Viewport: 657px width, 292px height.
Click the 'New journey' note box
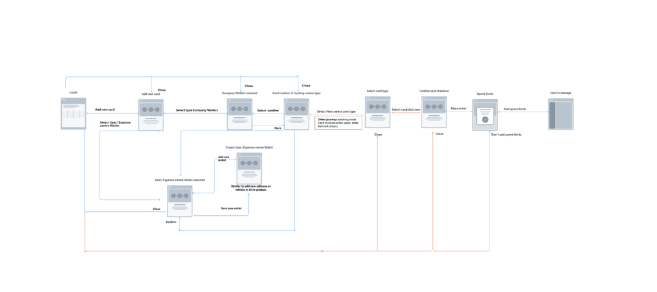coord(338,122)
